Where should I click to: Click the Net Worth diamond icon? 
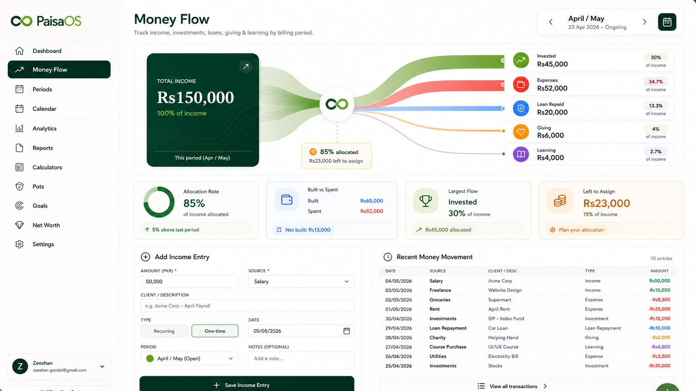[20, 225]
